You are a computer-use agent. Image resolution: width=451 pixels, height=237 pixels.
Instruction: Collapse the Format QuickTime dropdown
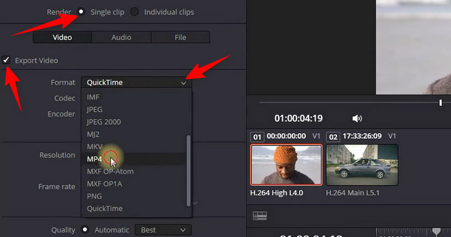click(137, 83)
